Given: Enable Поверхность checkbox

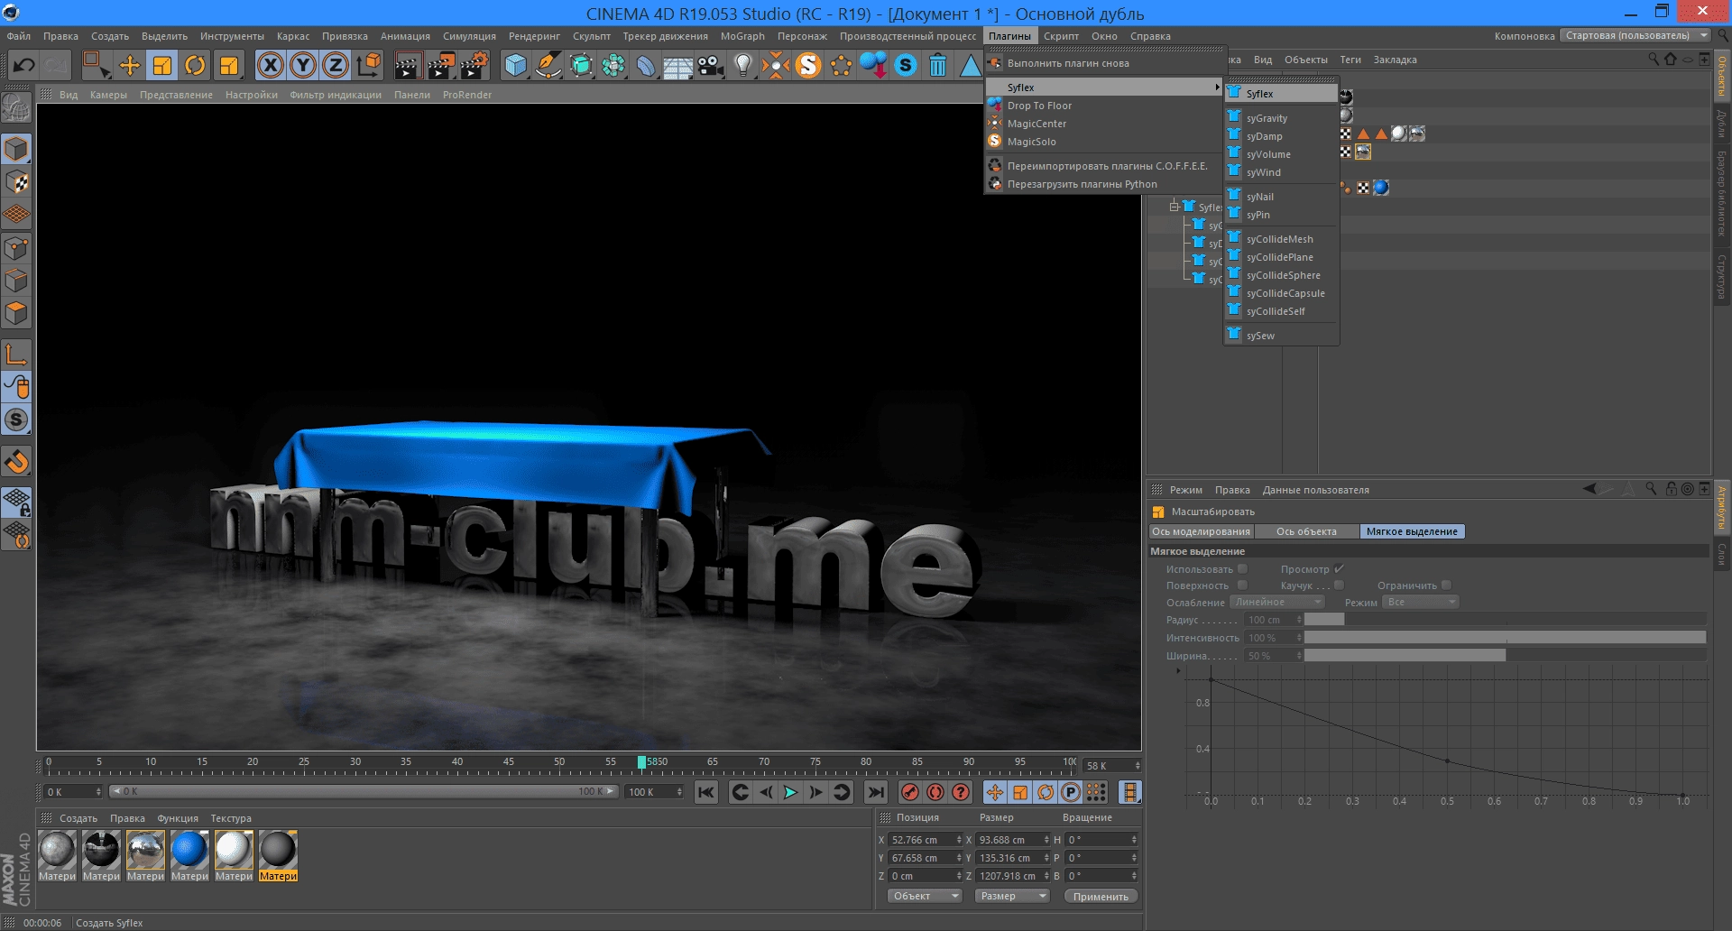Looking at the screenshot, I should click(x=1242, y=585).
